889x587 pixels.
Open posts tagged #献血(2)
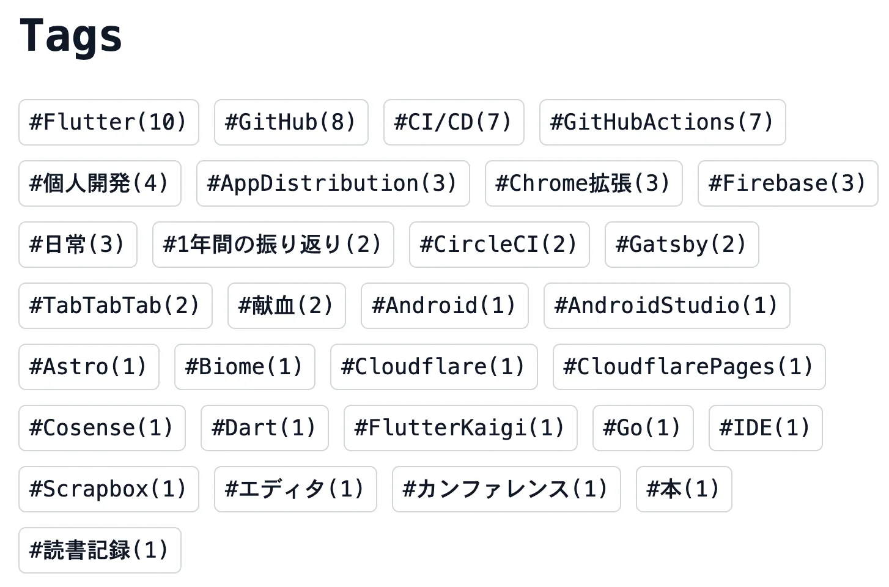(286, 306)
